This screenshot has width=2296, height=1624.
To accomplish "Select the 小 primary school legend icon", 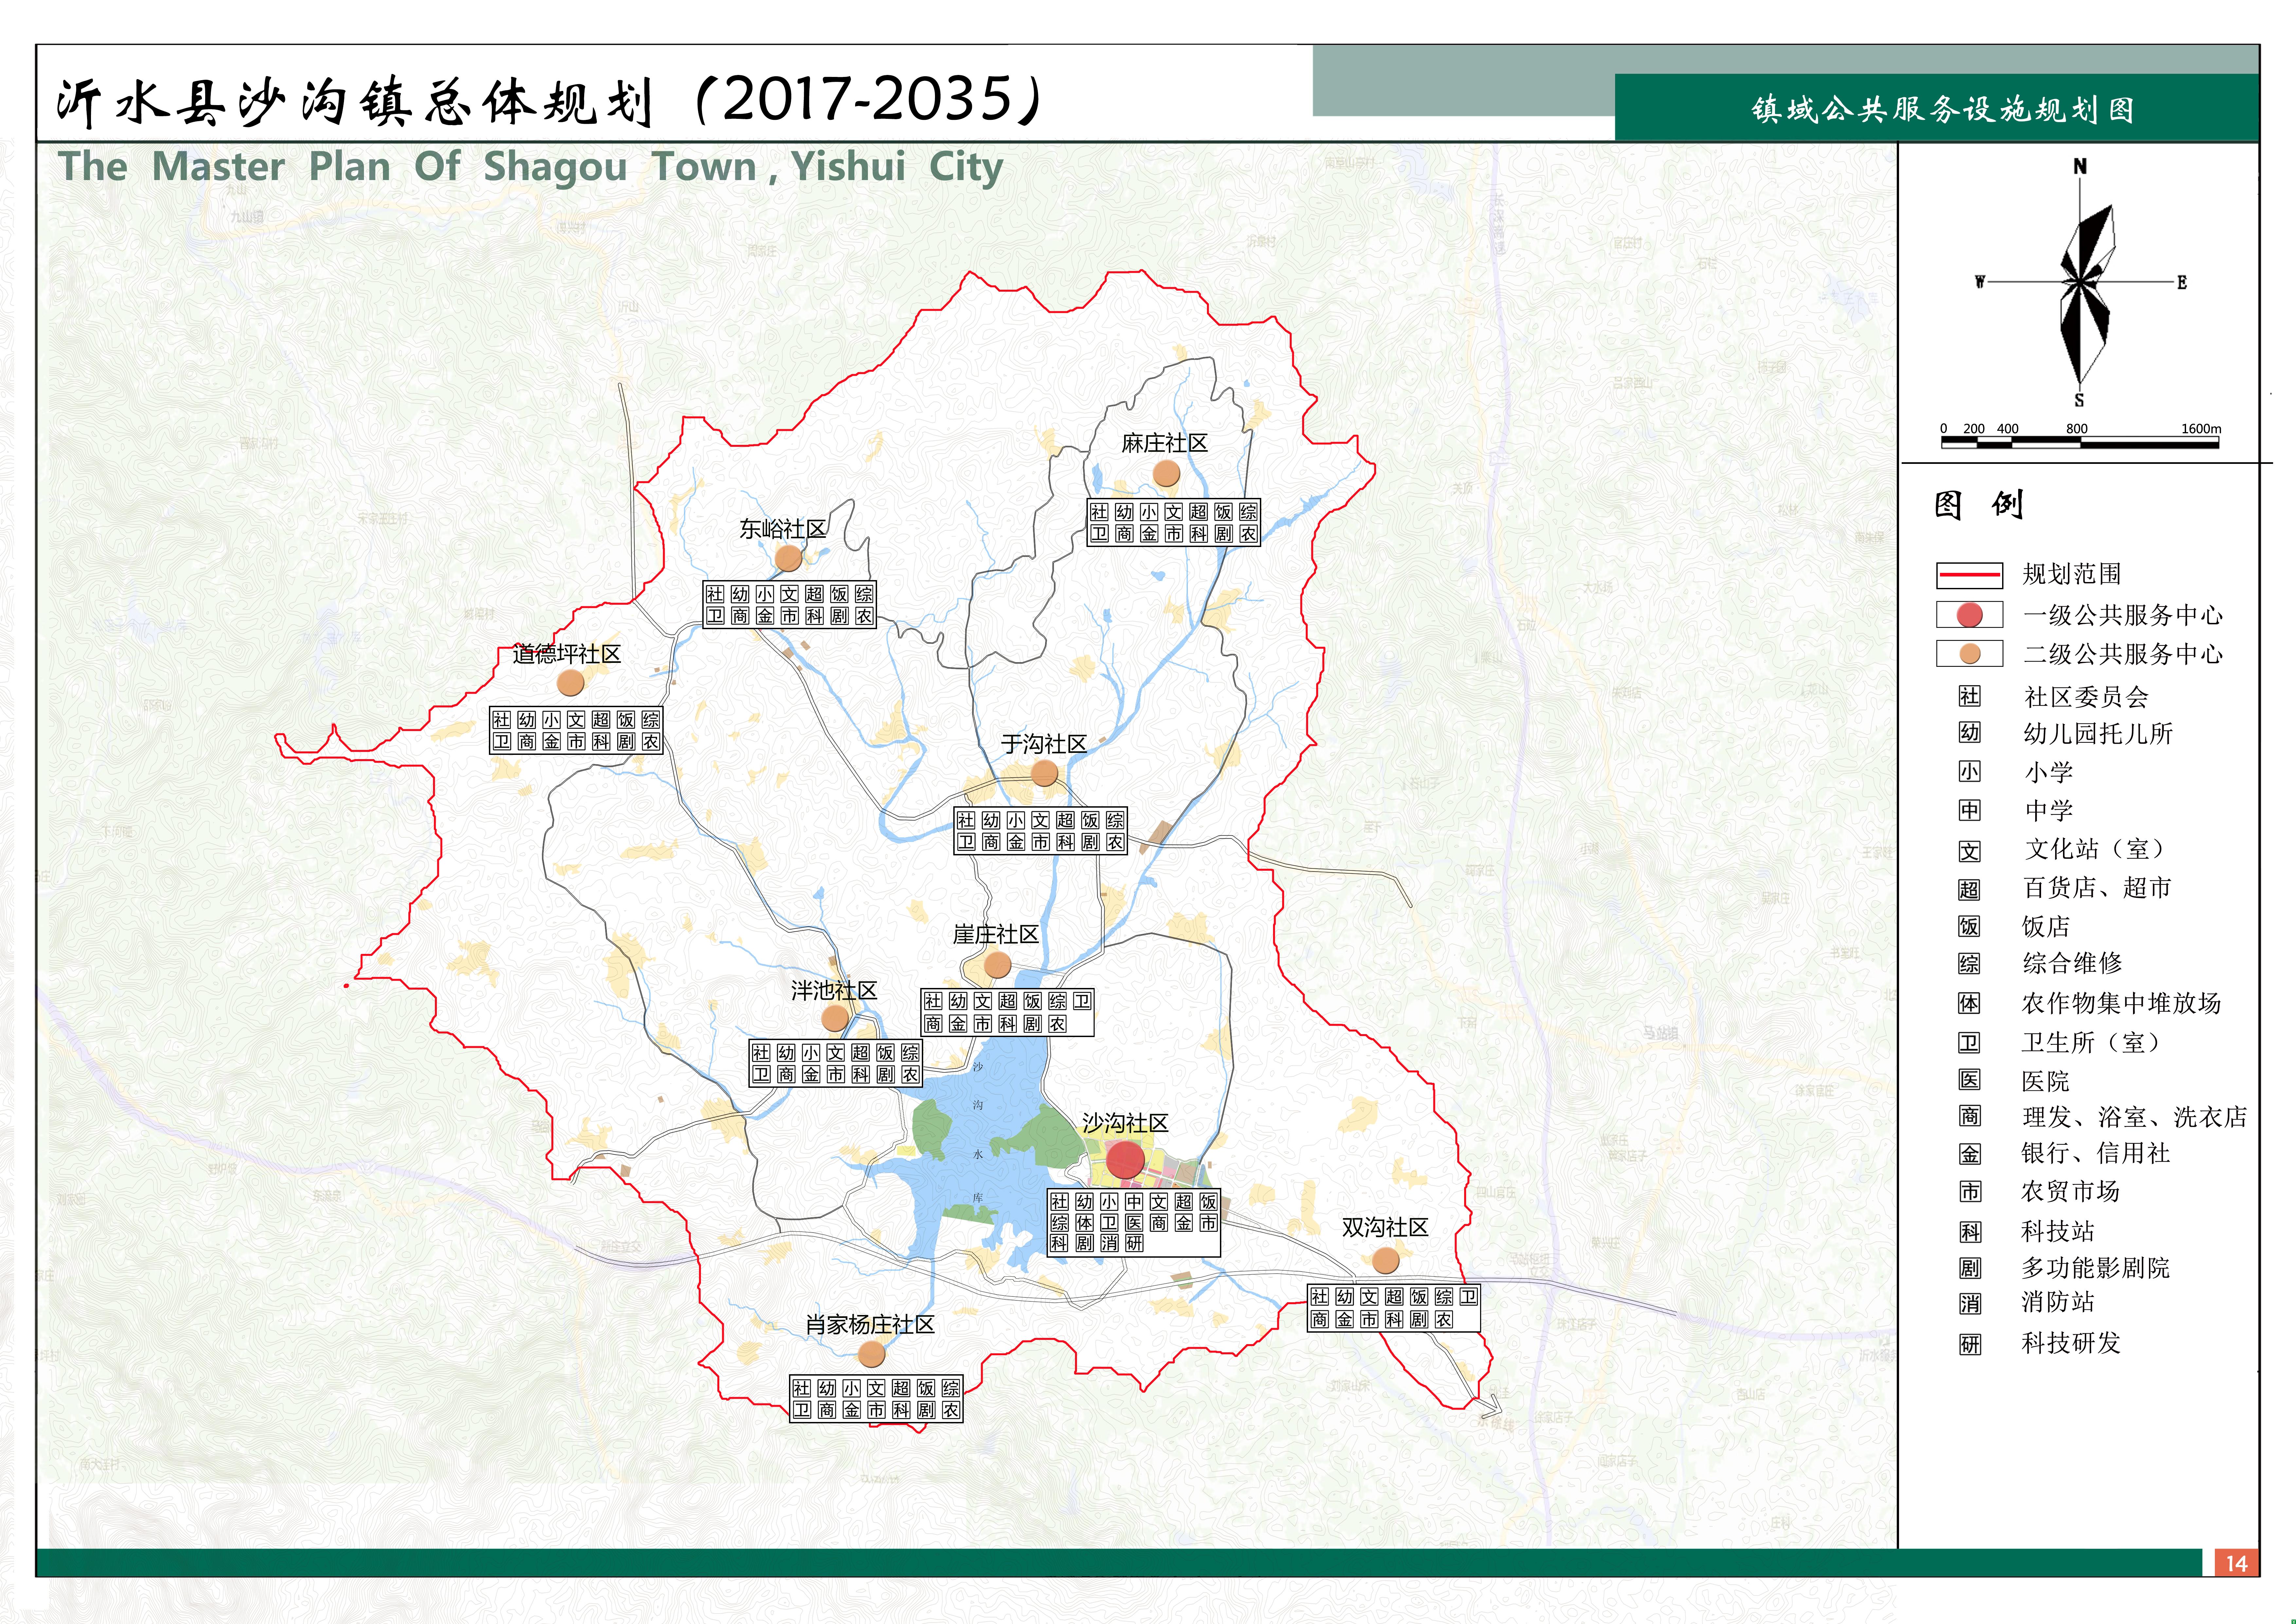I will tap(1969, 772).
